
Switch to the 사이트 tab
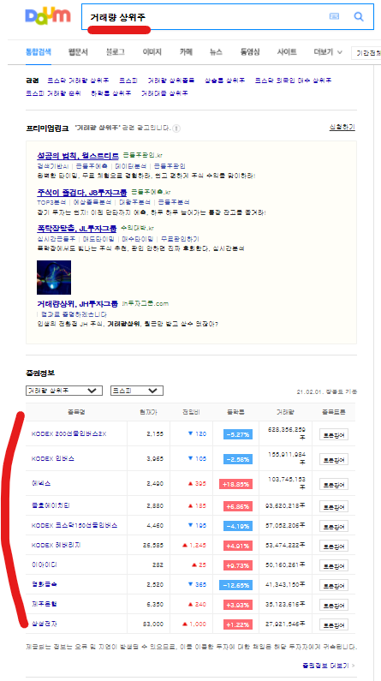288,52
